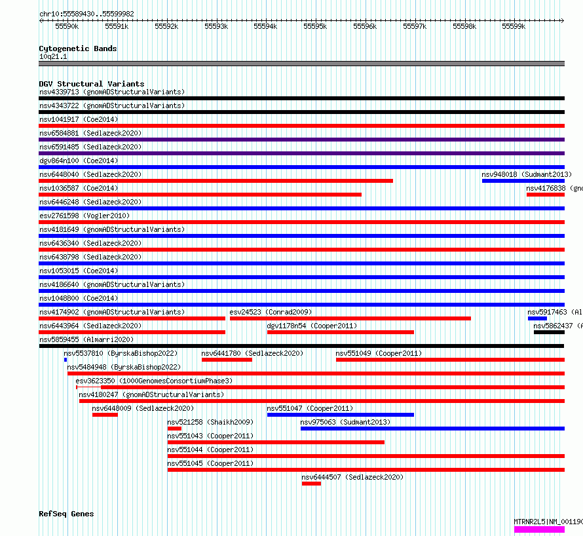Select the esv24523 (Conrad2009) label
Viewport: 583px width, 536px height.
click(x=271, y=312)
